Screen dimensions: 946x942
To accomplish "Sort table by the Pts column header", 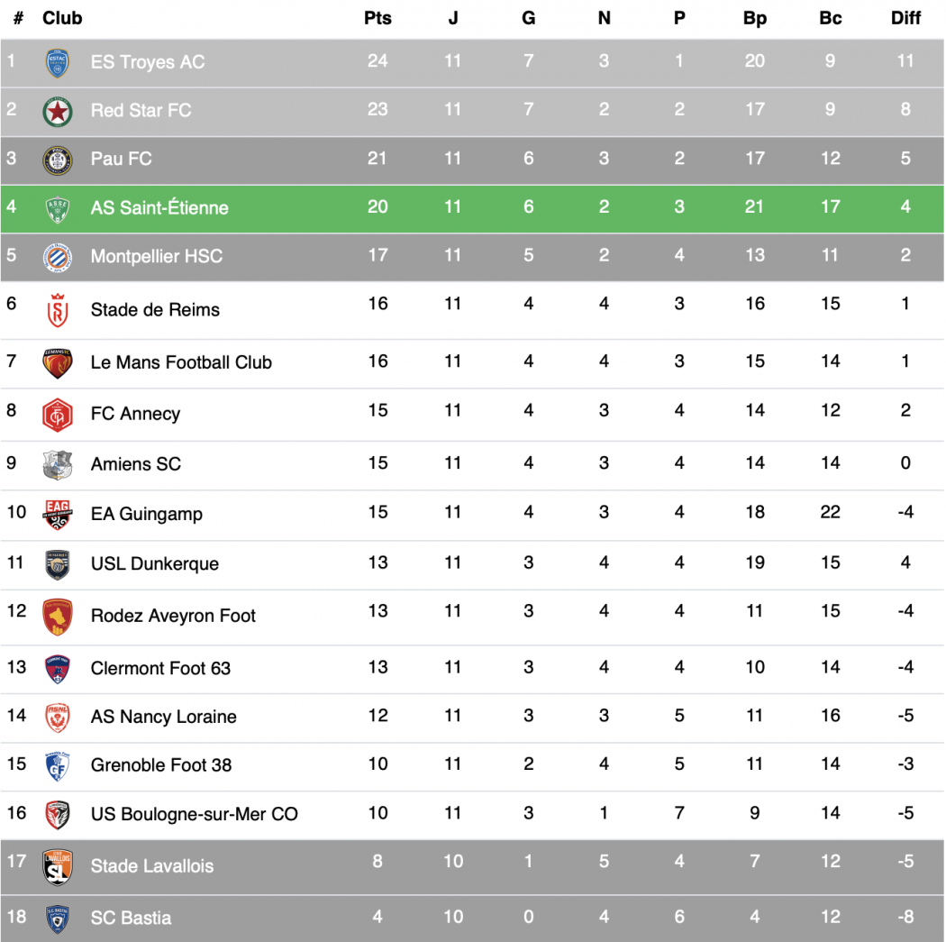I will point(377,18).
